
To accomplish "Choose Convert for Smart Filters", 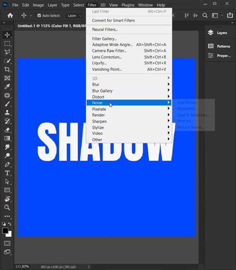I will point(129,20).
